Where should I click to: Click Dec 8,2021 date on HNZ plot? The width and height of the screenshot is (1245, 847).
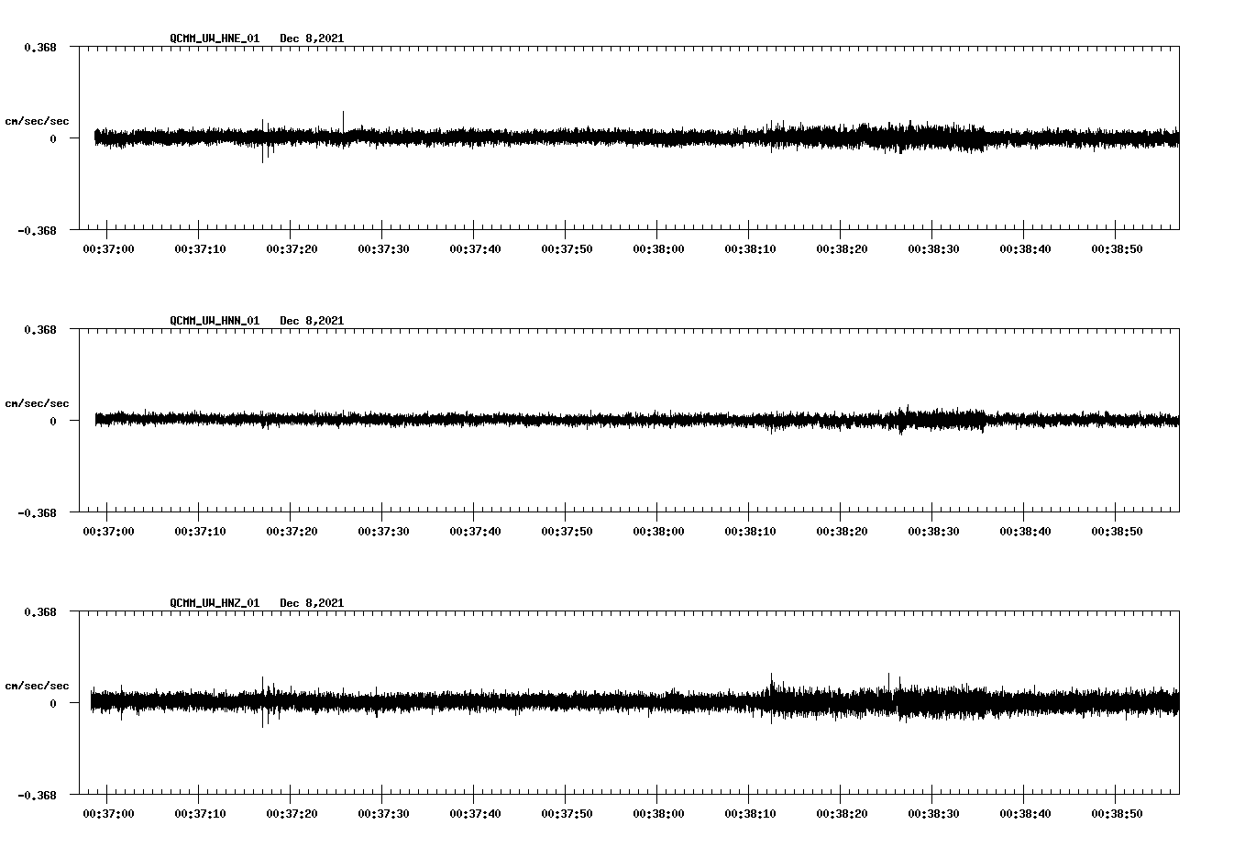312,603
